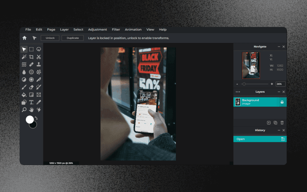Select the Gradient tool
The image size is (307, 192).
tap(31, 95)
